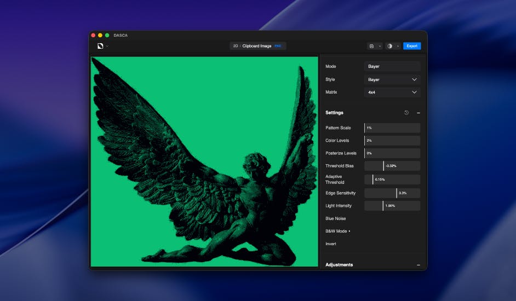
Task: Click the Export button
Action: pos(412,46)
